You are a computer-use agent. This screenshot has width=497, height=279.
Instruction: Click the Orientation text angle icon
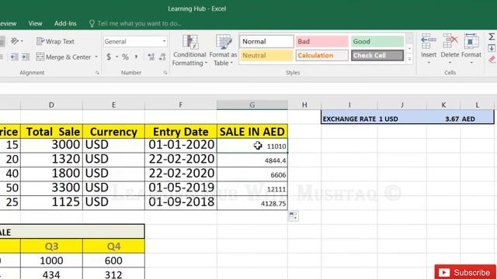(15, 41)
